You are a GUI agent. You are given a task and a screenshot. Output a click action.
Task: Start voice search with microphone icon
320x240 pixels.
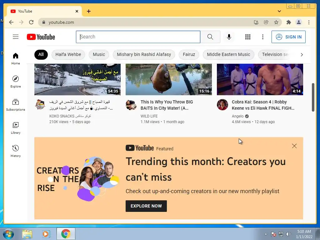point(229,37)
